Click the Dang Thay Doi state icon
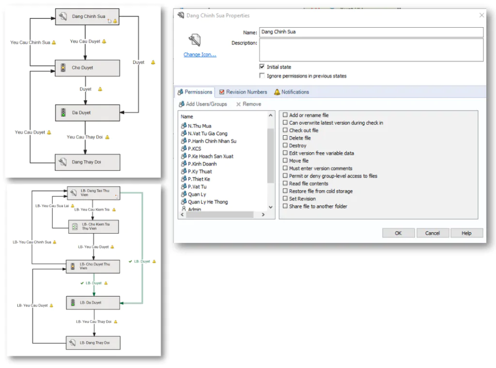Image resolution: width=496 pixels, height=368 pixels. pyautogui.click(x=62, y=162)
